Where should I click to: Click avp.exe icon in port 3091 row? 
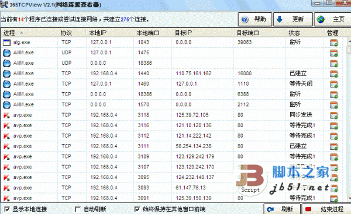coord(6,198)
